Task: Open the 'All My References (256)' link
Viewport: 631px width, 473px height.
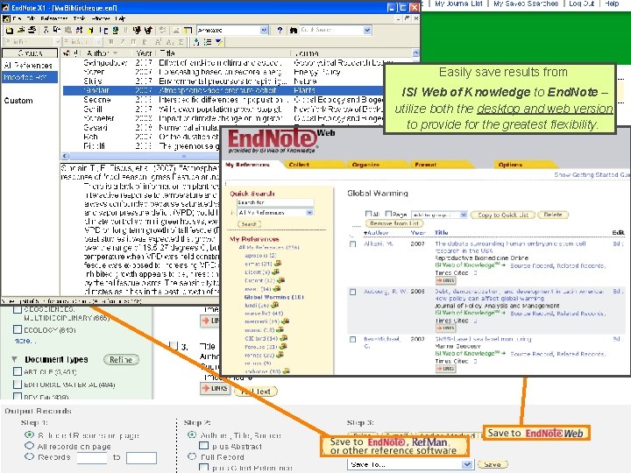Action: (269, 247)
